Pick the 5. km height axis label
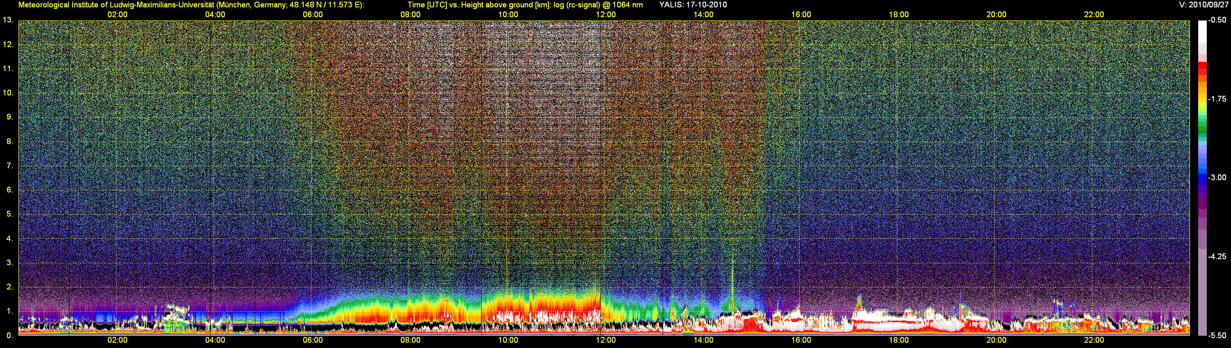The width and height of the screenshot is (1231, 348). pyautogui.click(x=9, y=214)
